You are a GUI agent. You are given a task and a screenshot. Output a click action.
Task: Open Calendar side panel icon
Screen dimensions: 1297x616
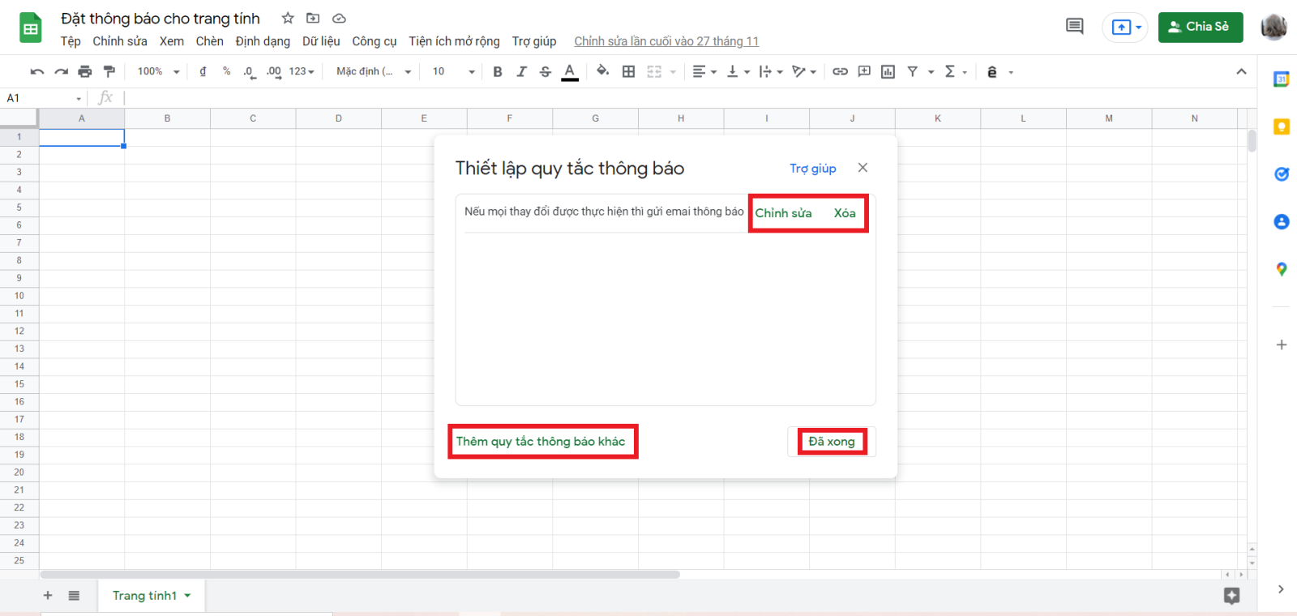pos(1282,79)
